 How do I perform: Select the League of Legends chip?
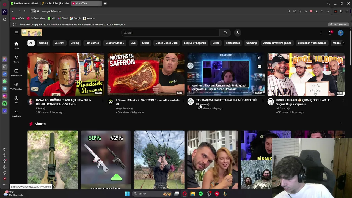195,43
